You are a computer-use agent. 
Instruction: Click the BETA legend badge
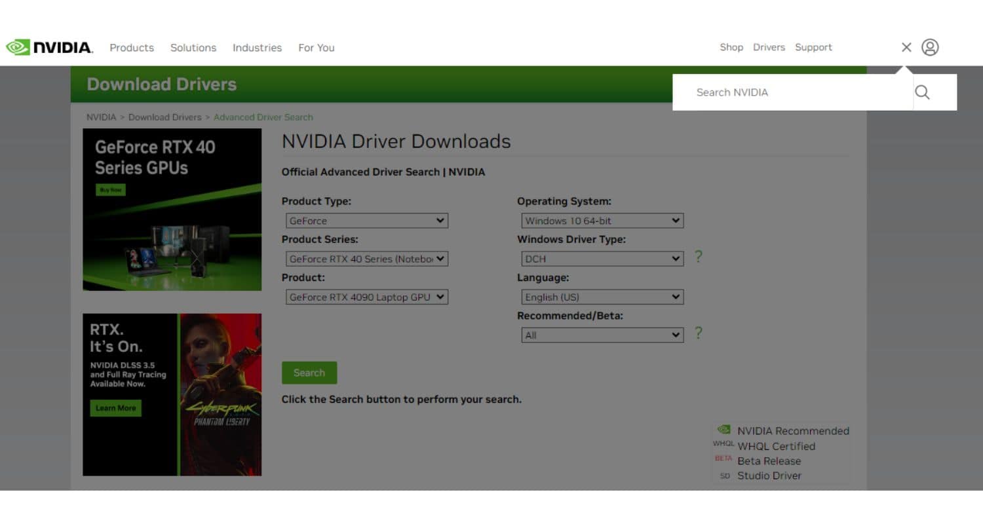[x=723, y=458]
